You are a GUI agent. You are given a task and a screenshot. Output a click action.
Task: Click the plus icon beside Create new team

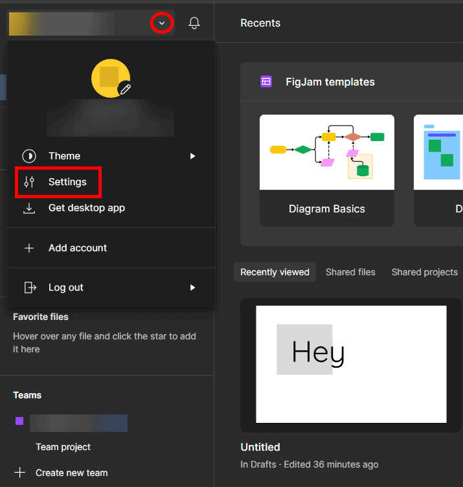tap(20, 473)
